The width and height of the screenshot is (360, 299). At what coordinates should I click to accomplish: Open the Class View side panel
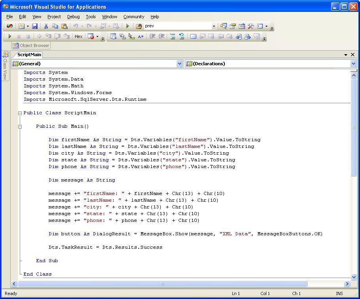click(x=6, y=66)
